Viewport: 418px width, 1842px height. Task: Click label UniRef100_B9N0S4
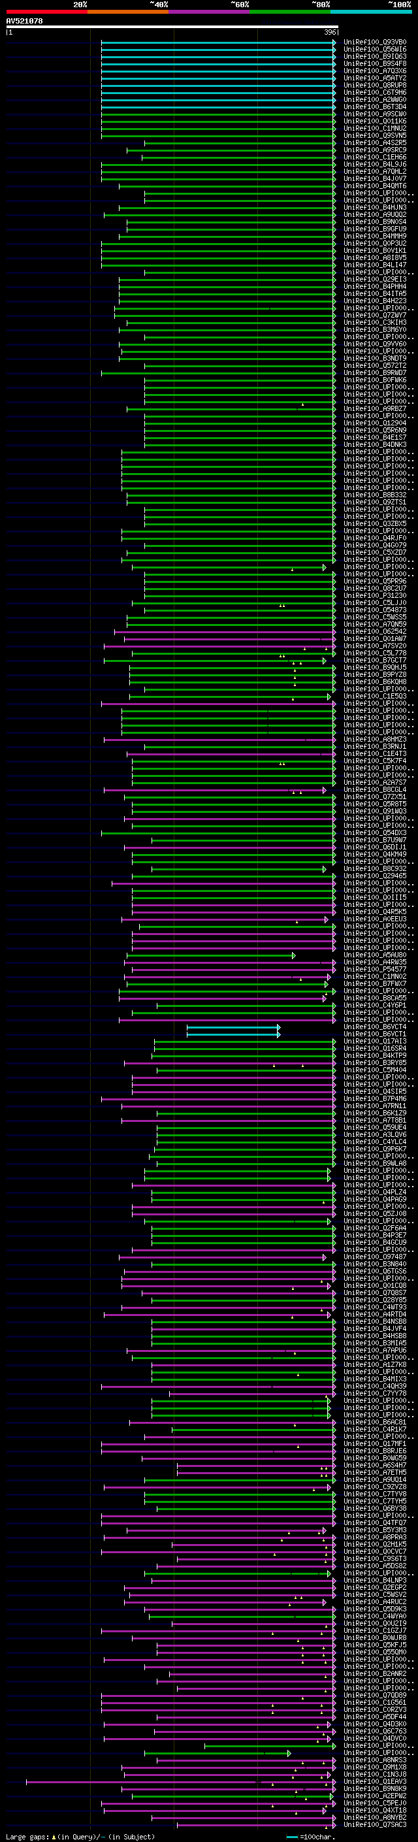click(x=374, y=222)
